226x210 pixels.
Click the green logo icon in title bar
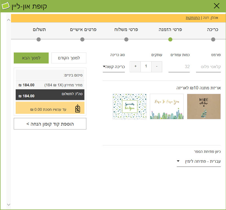click(x=5, y=6)
